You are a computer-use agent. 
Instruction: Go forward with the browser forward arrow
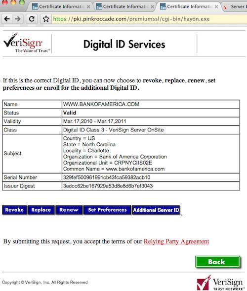click(x=18, y=19)
